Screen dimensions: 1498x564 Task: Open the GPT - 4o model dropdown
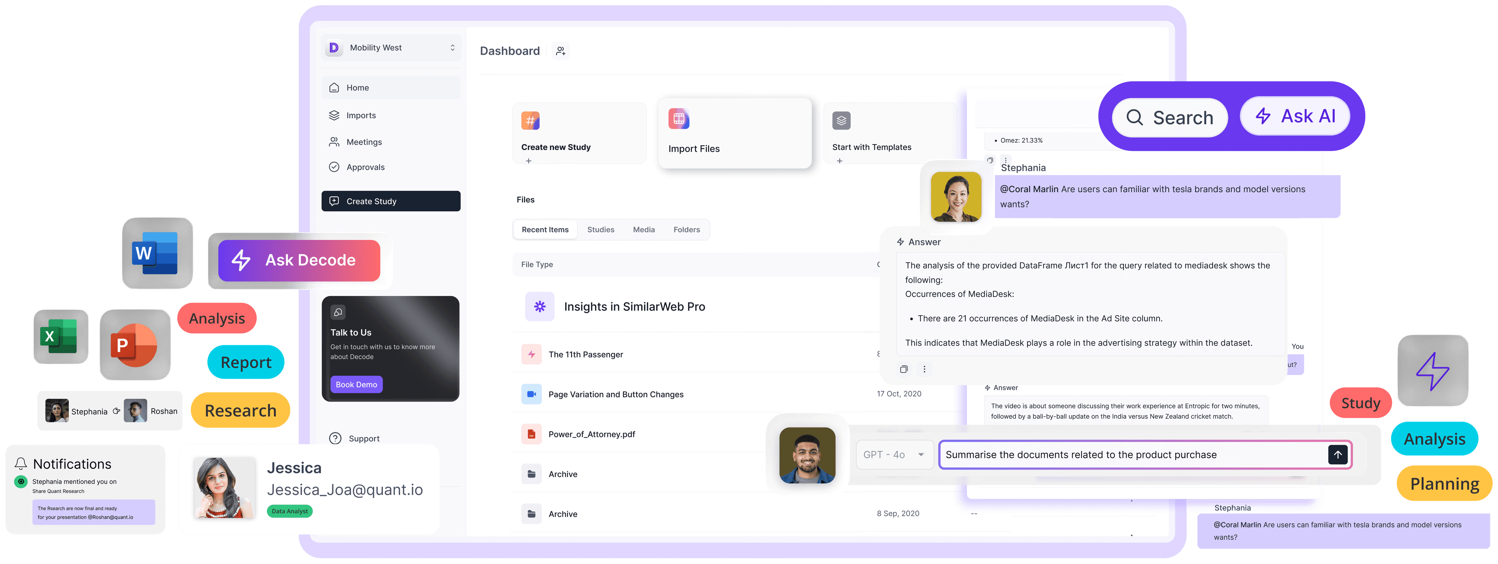895,455
